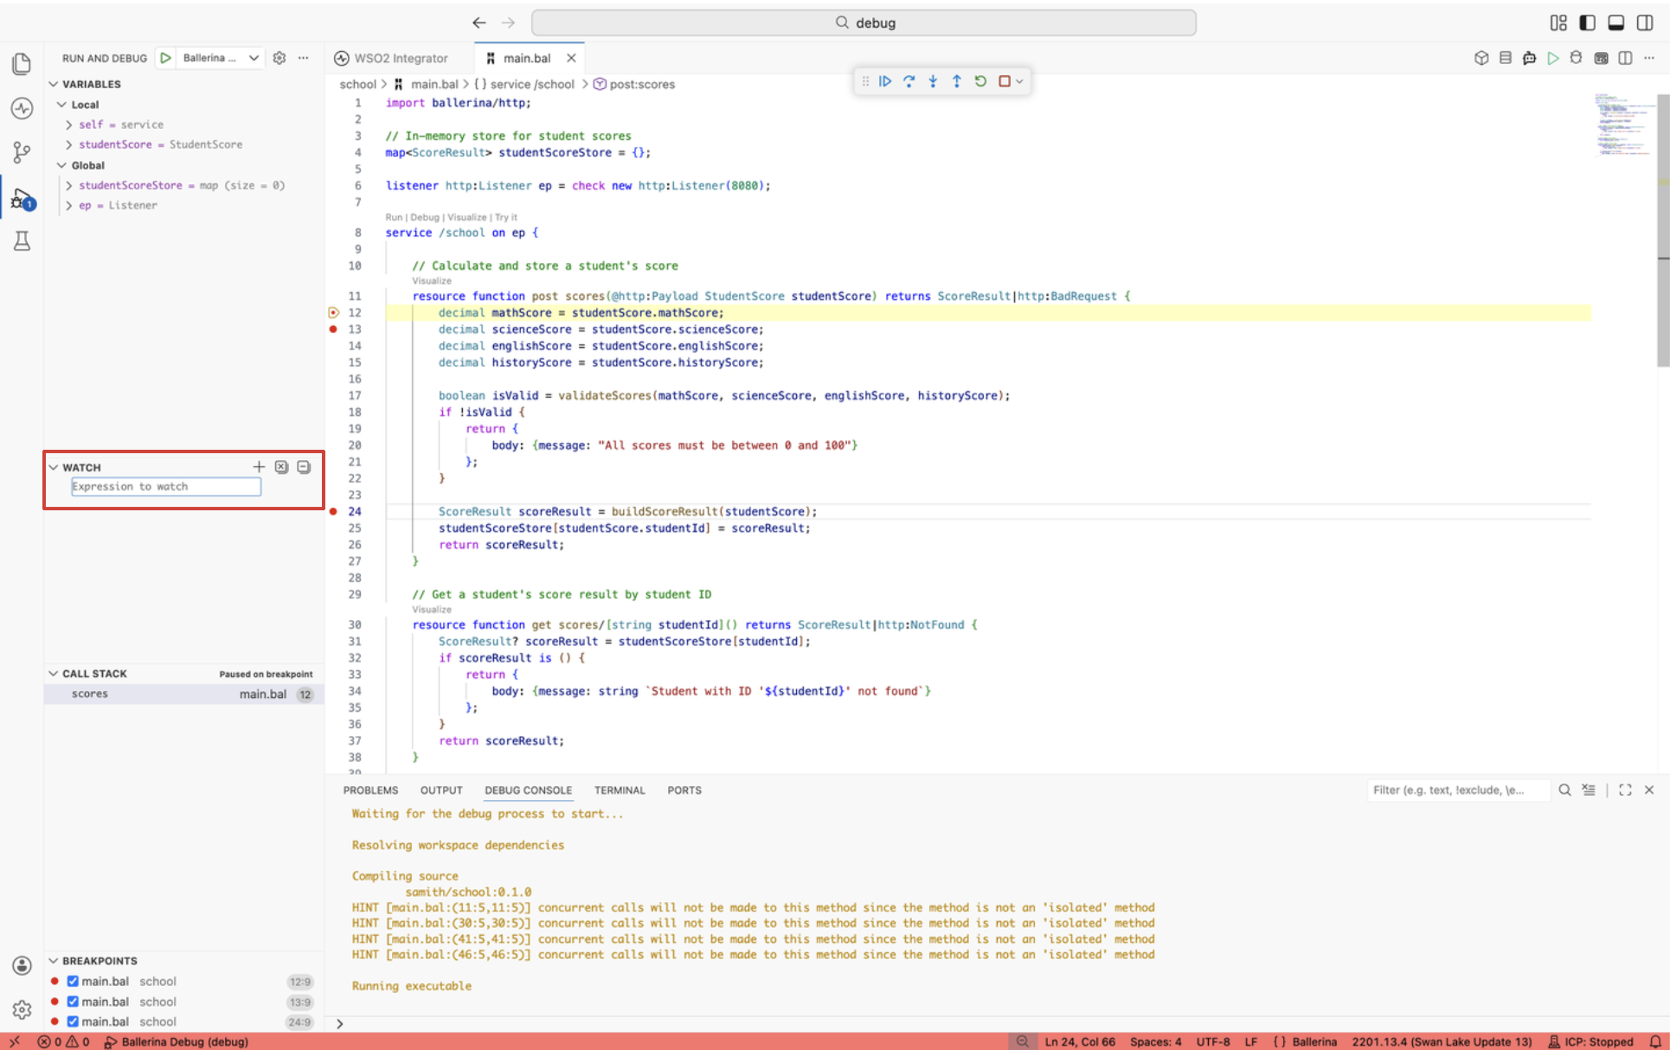This screenshot has width=1670, height=1050.
Task: Expand the studentScoreStore global variable
Action: click(68, 185)
